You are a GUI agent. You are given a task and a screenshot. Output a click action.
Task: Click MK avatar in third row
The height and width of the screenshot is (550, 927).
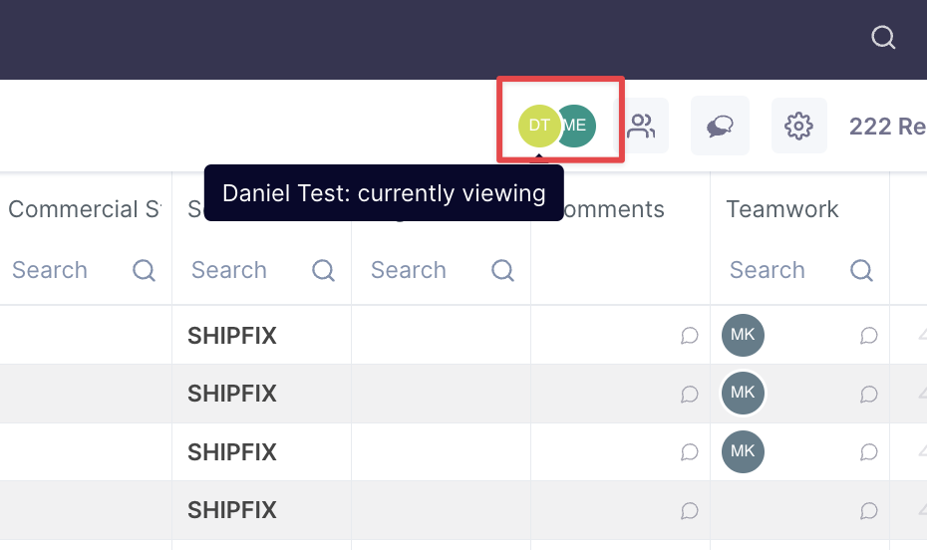[x=743, y=451]
